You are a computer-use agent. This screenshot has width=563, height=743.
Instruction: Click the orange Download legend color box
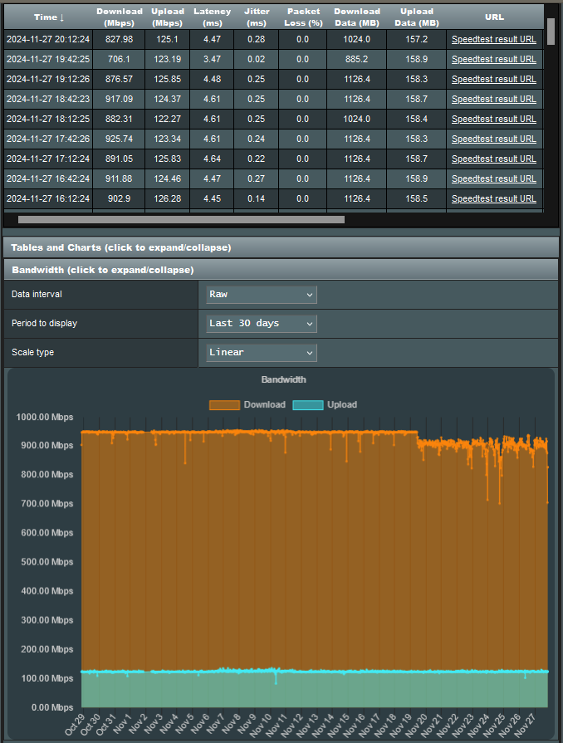click(x=224, y=405)
